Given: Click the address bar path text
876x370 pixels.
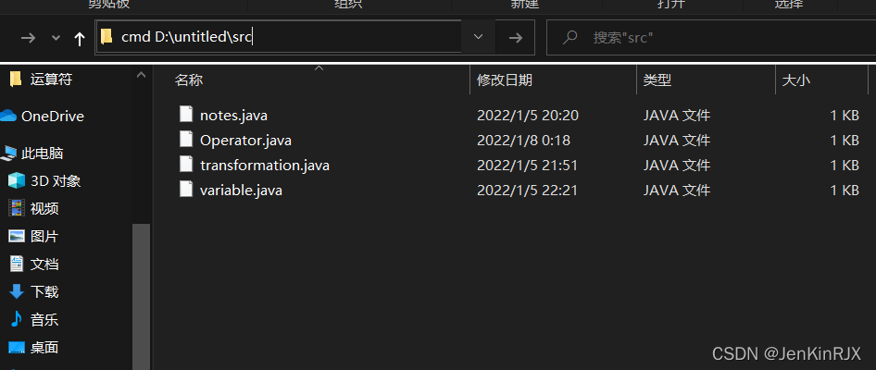Looking at the screenshot, I should tap(188, 37).
